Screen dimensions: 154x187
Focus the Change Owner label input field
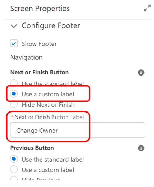(x=77, y=130)
